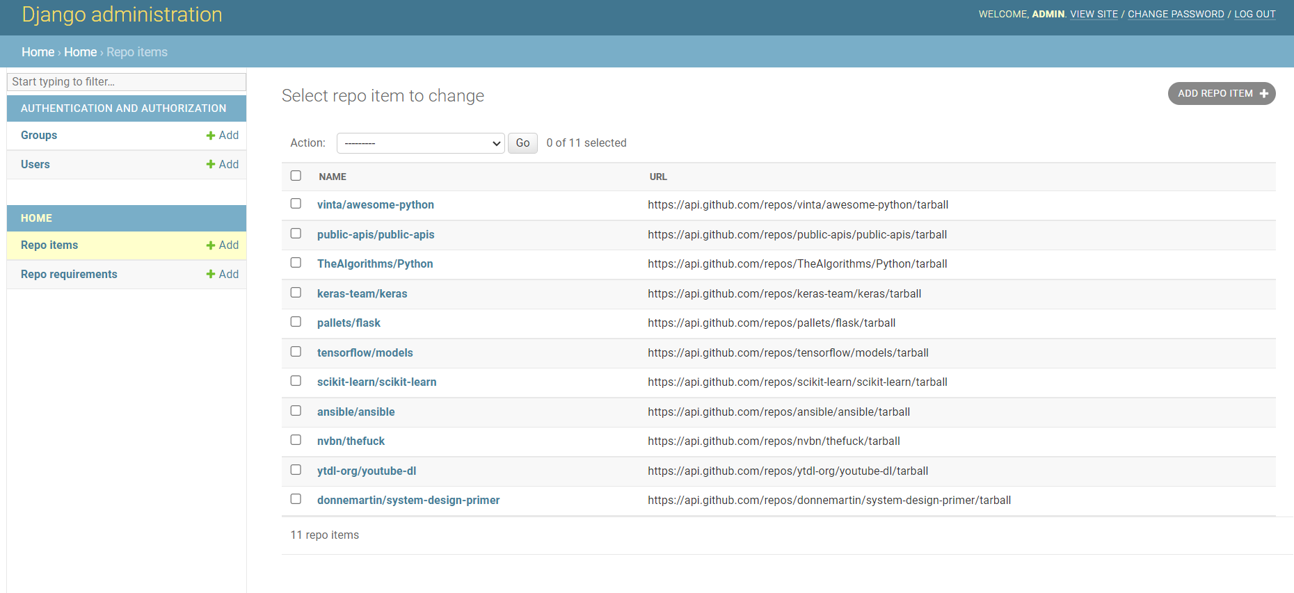Viewport: 1294px width, 593px height.
Task: Select the scikit-learn/scikit-learn row checkbox
Action: click(x=296, y=381)
